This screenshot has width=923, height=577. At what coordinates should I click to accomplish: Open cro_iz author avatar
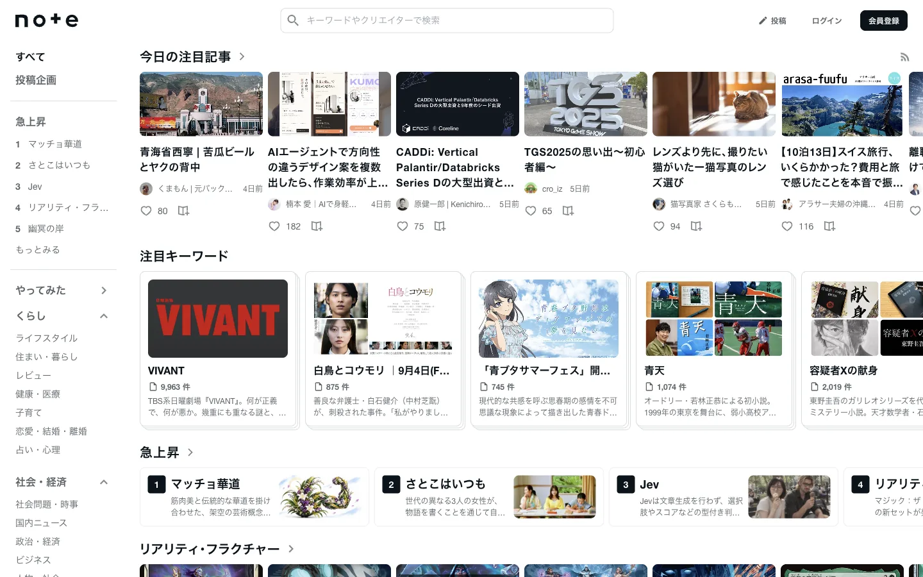coord(531,188)
